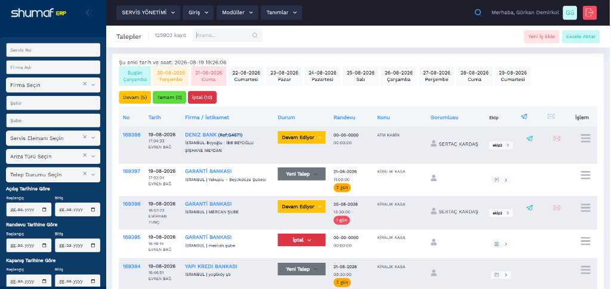Open request number 169395 link
This screenshot has height=289, width=611.
coord(132,237)
